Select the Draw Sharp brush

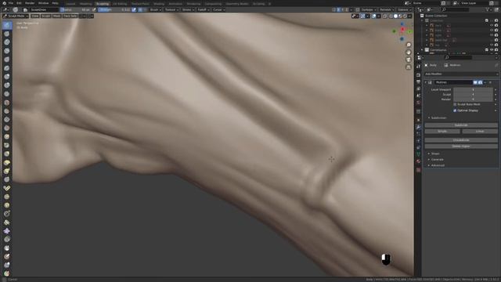(x=7, y=34)
